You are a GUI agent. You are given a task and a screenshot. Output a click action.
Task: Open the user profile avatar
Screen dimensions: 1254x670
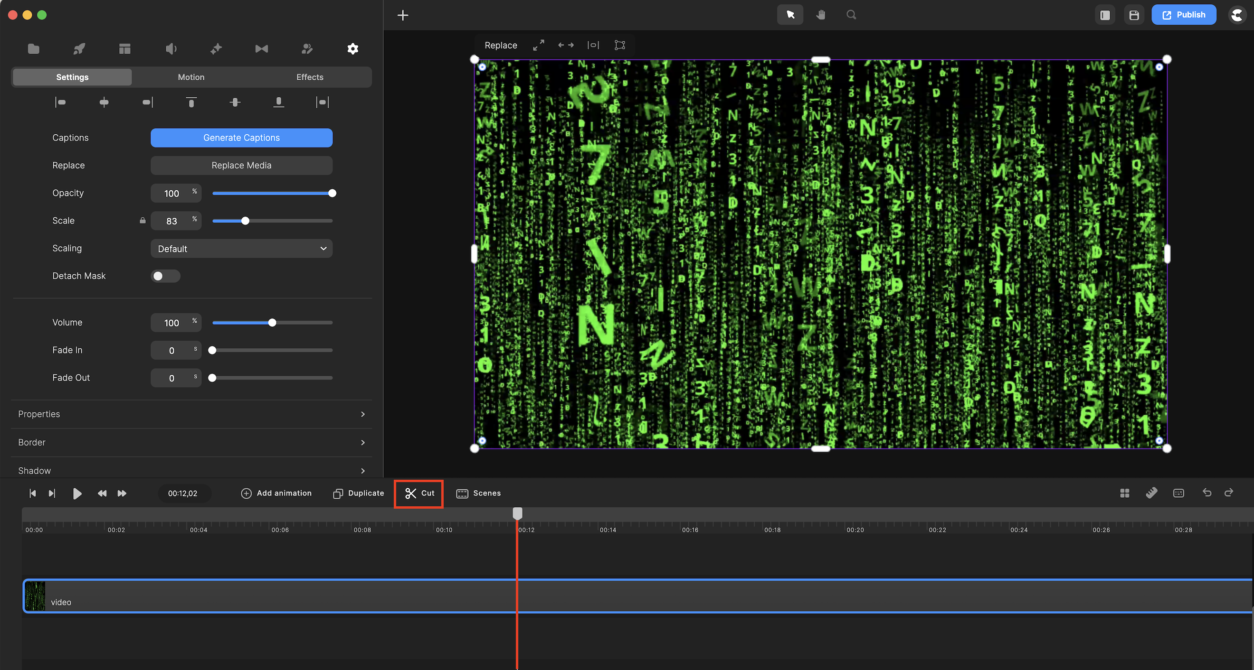click(x=1237, y=15)
